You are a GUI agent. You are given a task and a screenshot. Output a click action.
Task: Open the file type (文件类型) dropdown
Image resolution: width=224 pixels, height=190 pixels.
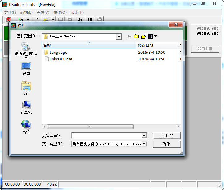(x=144, y=144)
